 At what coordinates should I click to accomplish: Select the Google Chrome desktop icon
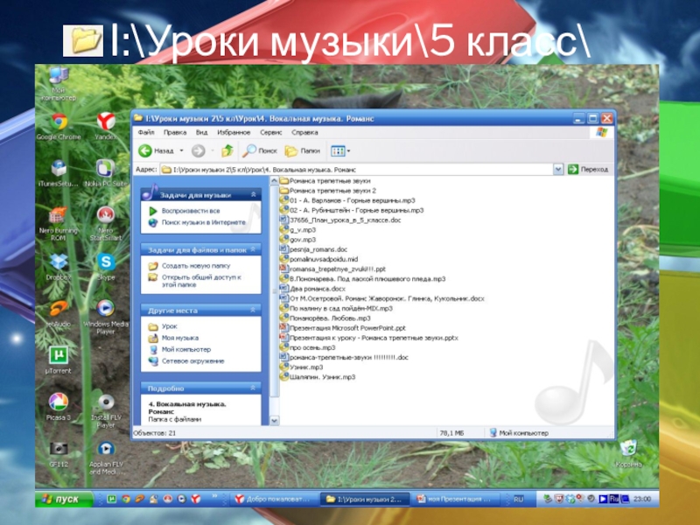pyautogui.click(x=59, y=123)
